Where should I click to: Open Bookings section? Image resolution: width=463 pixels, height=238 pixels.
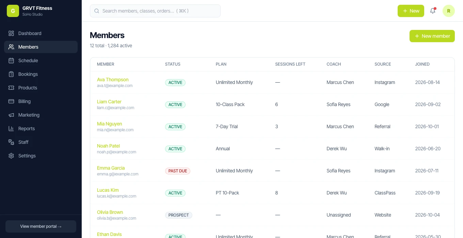(x=41, y=74)
